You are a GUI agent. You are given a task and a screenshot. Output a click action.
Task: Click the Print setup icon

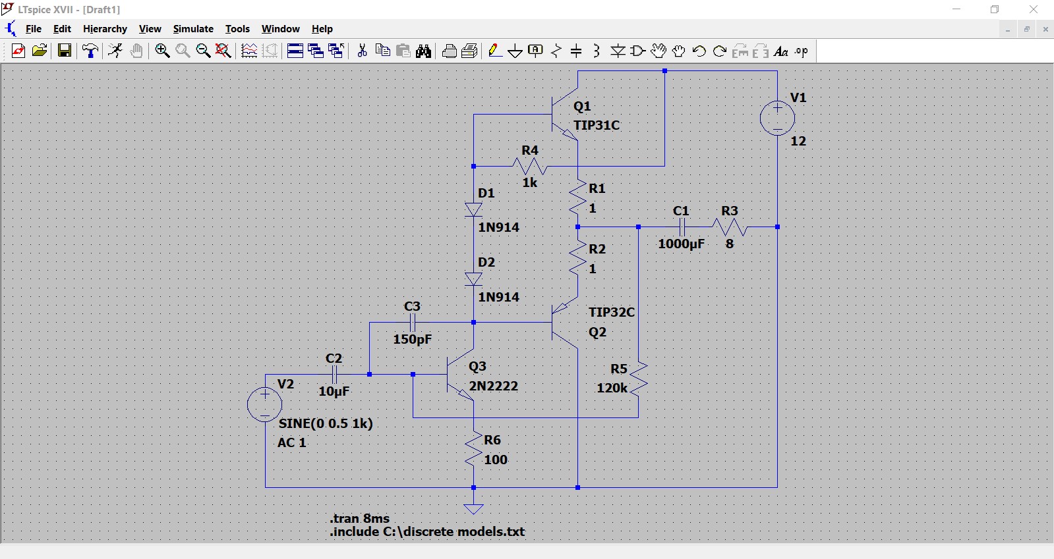pos(450,51)
